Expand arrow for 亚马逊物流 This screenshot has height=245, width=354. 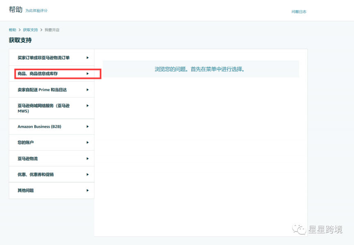pos(88,159)
